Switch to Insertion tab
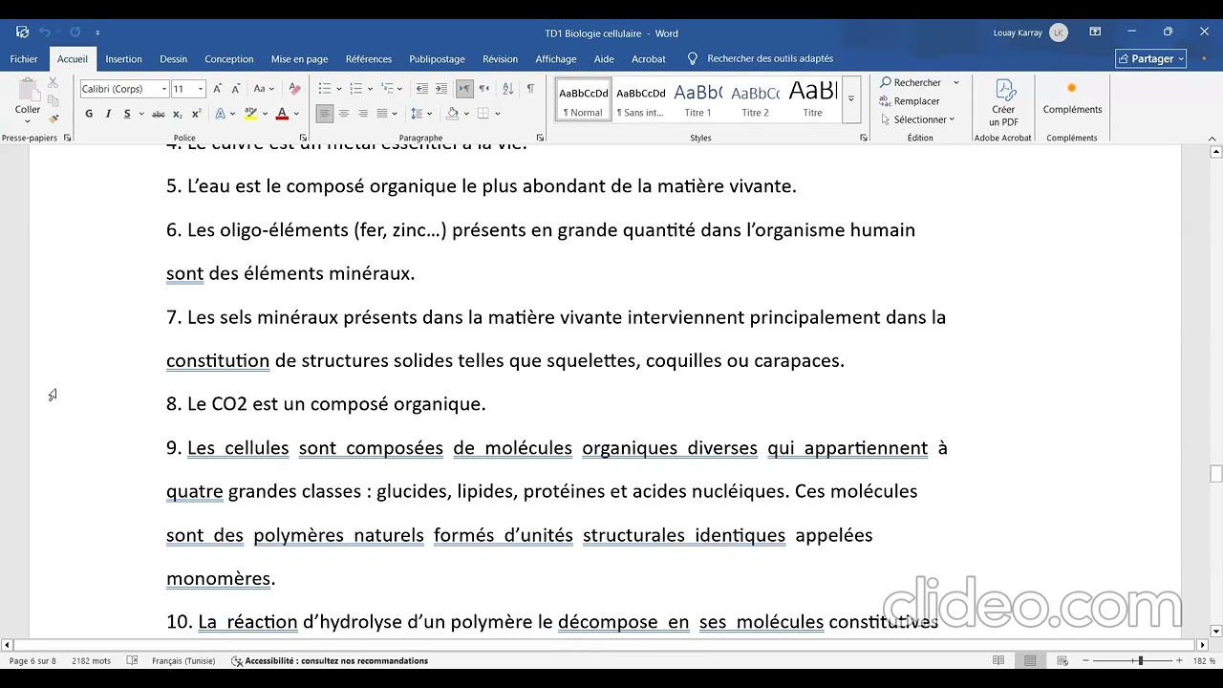 [123, 59]
